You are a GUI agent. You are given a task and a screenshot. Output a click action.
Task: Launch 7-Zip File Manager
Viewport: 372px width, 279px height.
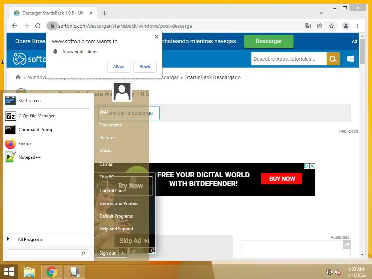(48, 116)
